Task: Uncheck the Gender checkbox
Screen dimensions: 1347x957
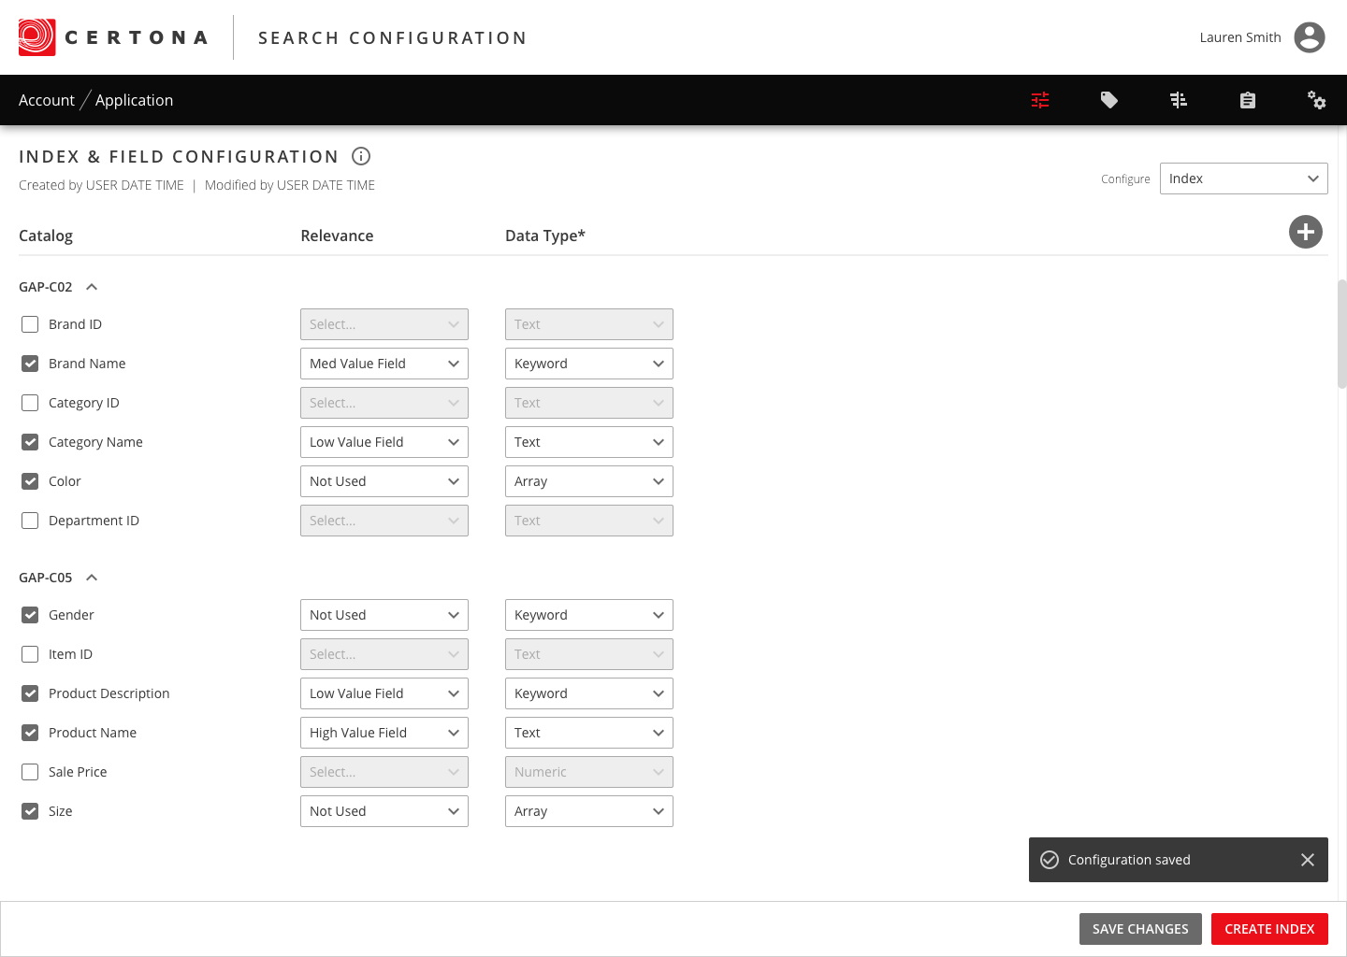Action: point(30,615)
